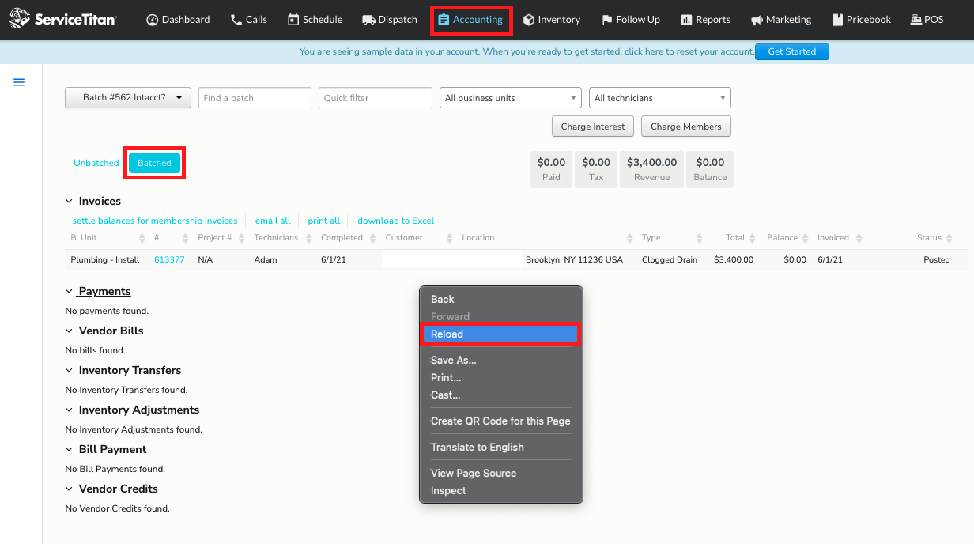Screen dimensions: 974x544
Task: Click the $3,400.00 Revenue summary box
Action: (652, 169)
